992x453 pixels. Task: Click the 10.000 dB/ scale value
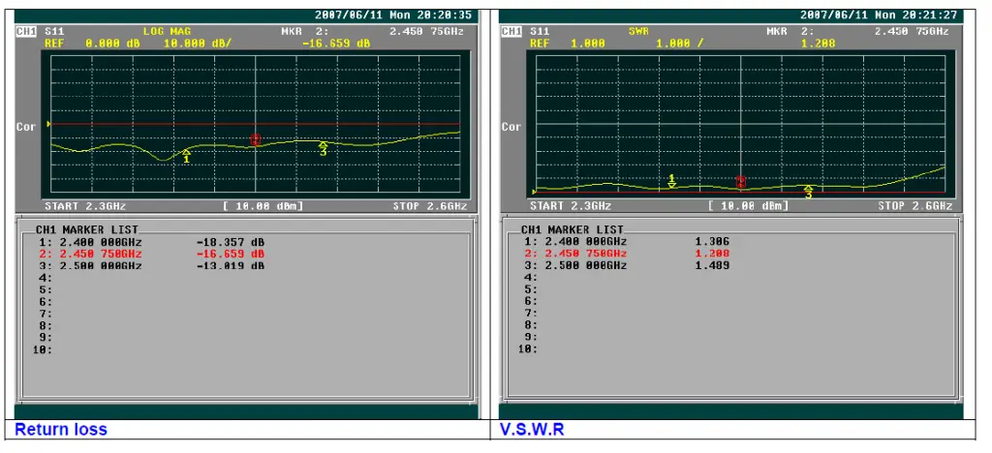[x=198, y=44]
